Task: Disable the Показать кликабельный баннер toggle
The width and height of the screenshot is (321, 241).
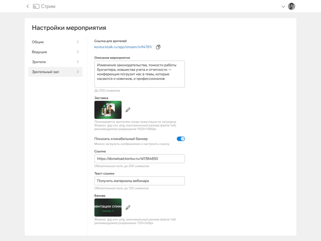Action: click(x=181, y=139)
